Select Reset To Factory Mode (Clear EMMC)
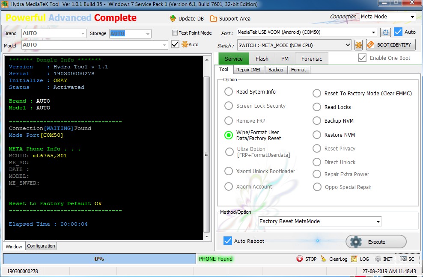The width and height of the screenshot is (423, 277). pos(317,94)
